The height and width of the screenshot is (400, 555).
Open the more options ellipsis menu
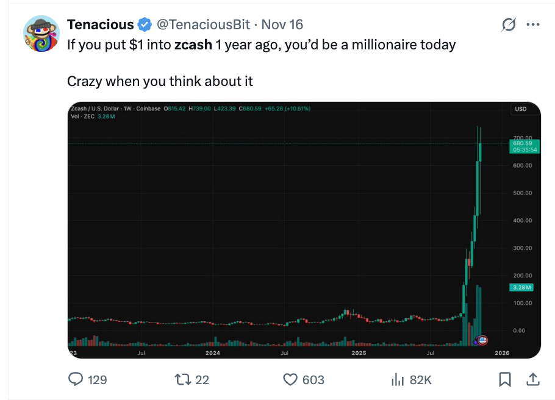534,24
